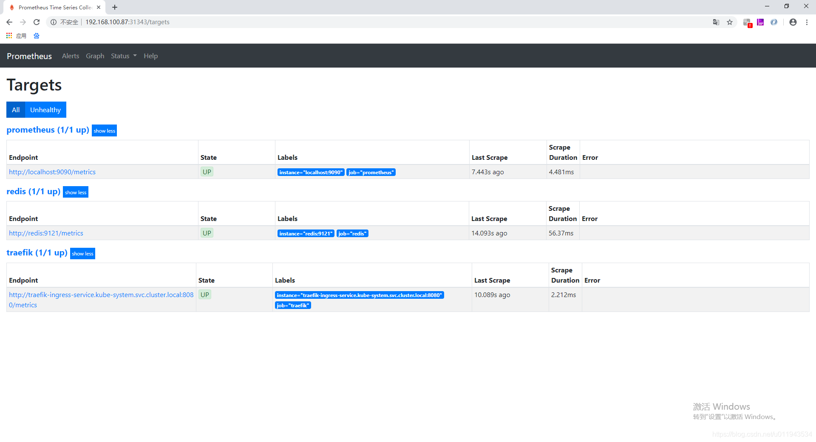The image size is (816, 442).
Task: Click the job="redis" label badge
Action: point(352,233)
